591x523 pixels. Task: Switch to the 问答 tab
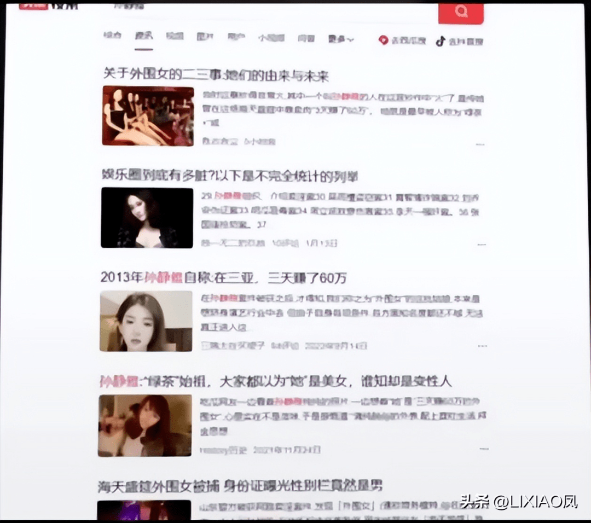tap(306, 38)
